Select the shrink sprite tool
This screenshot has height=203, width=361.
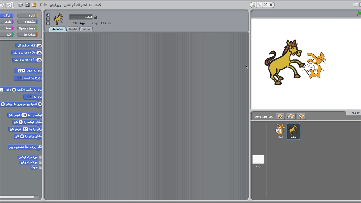point(271,5)
